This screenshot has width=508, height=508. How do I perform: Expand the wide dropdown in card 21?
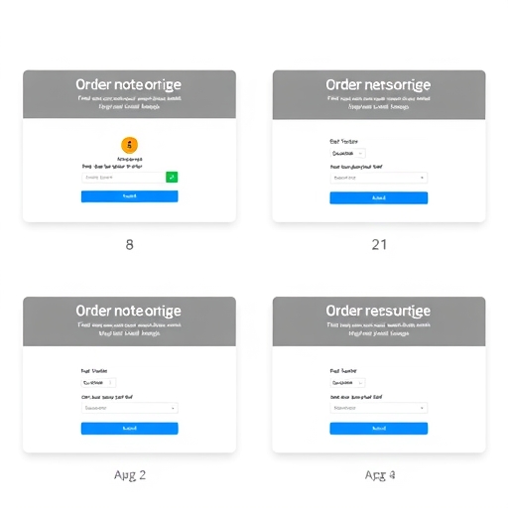(379, 178)
